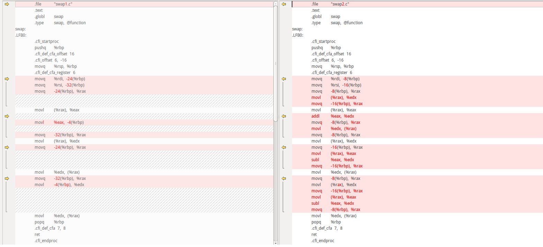Click the right-arrow above movl %eax, -4(%rbp)
Image resolution: width=543 pixels, height=247 pixels.
[x=7, y=116]
